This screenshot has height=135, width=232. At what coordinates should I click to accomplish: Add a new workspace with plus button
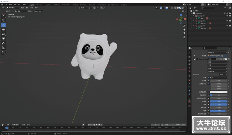(129, 5)
